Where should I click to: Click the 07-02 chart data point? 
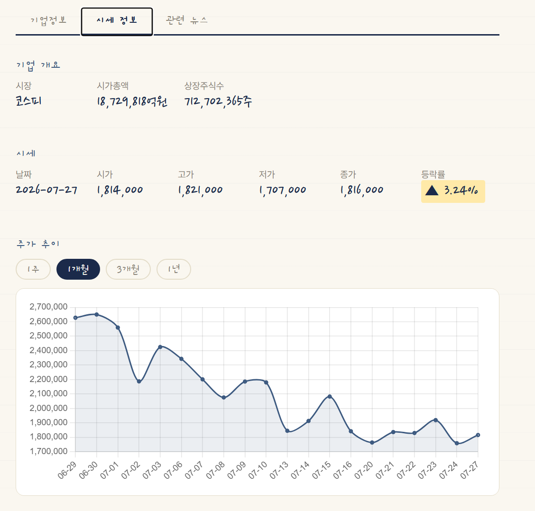point(139,382)
